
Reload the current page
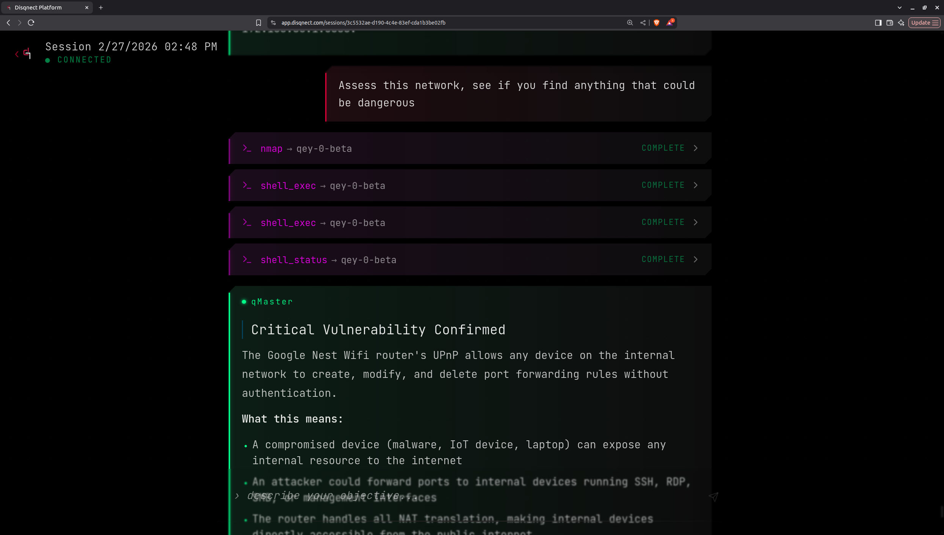coord(31,23)
